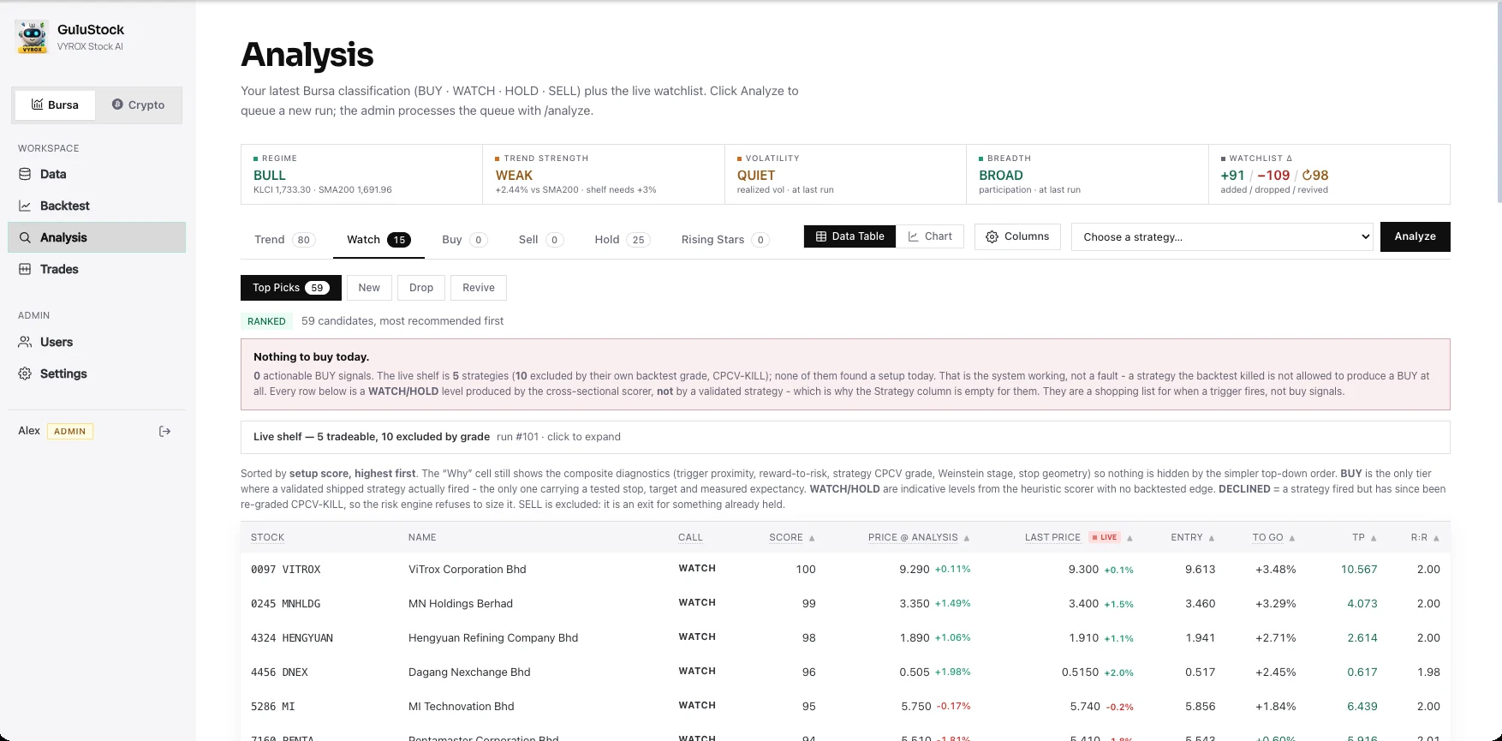Click the GuluStock robot logo

tap(33, 38)
